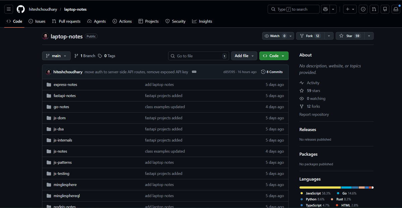Switch to the Issues tab
The image size is (402, 208).
[x=37, y=21]
